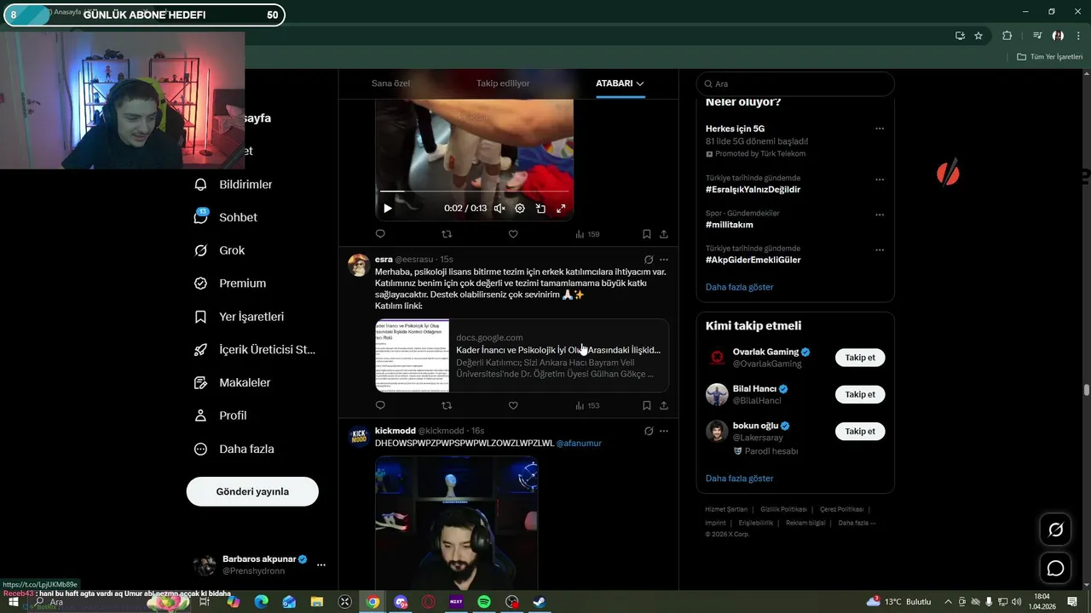The width and height of the screenshot is (1091, 613).
Task: Install app icon in address bar
Action: pos(960,36)
